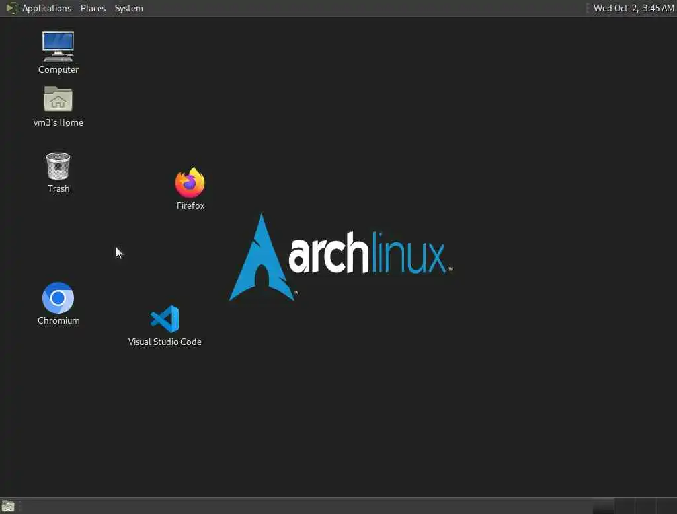Click the "Firefox" label under its icon

(190, 205)
